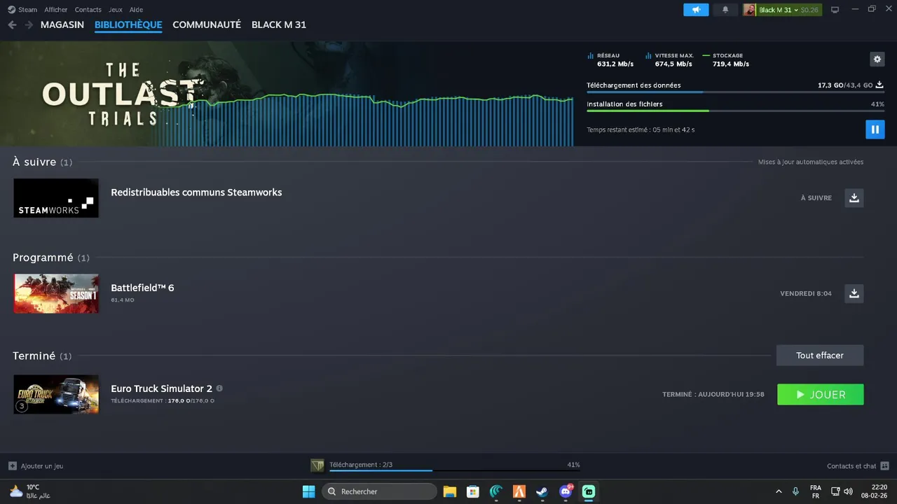
Task: Pause the Outlast Trials download
Action: click(x=875, y=129)
